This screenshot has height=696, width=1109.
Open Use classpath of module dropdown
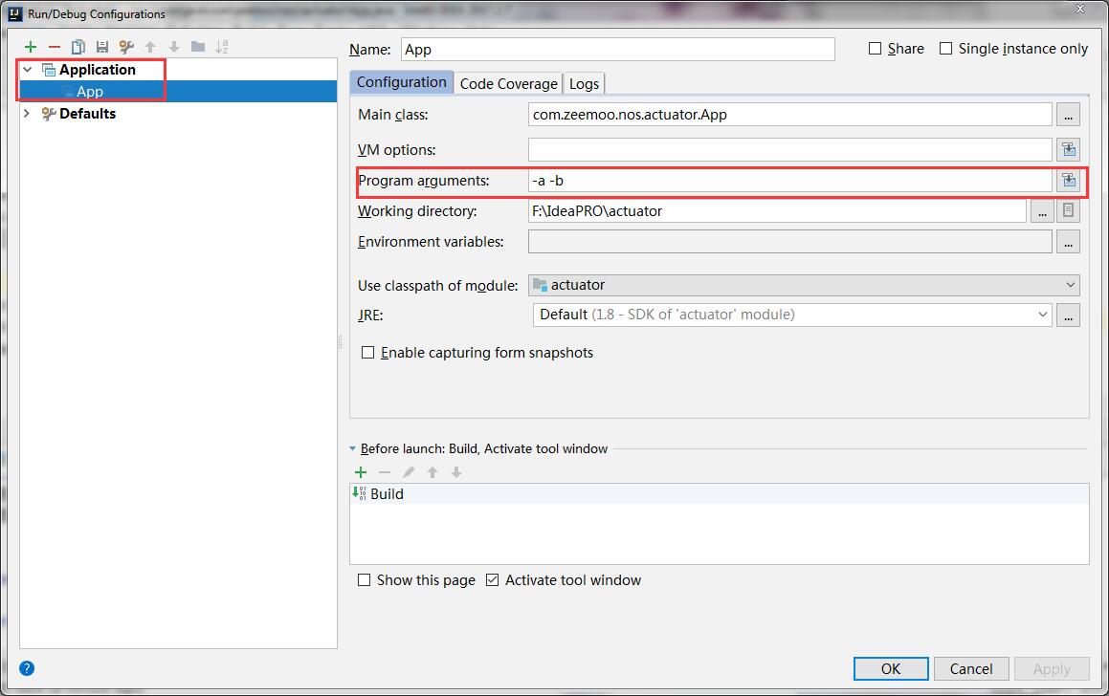point(804,285)
